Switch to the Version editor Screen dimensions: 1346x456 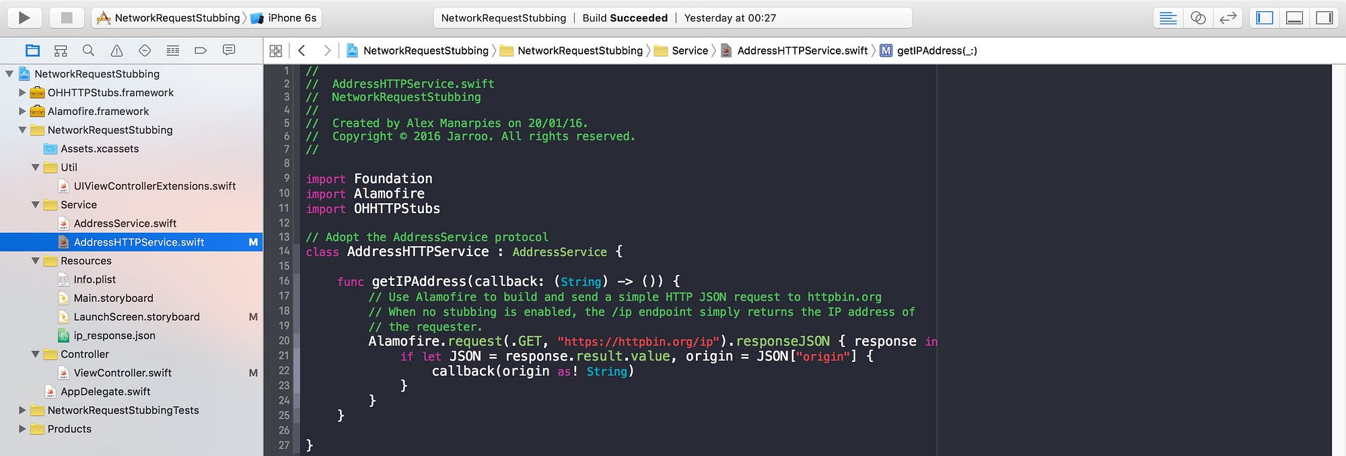point(1228,18)
